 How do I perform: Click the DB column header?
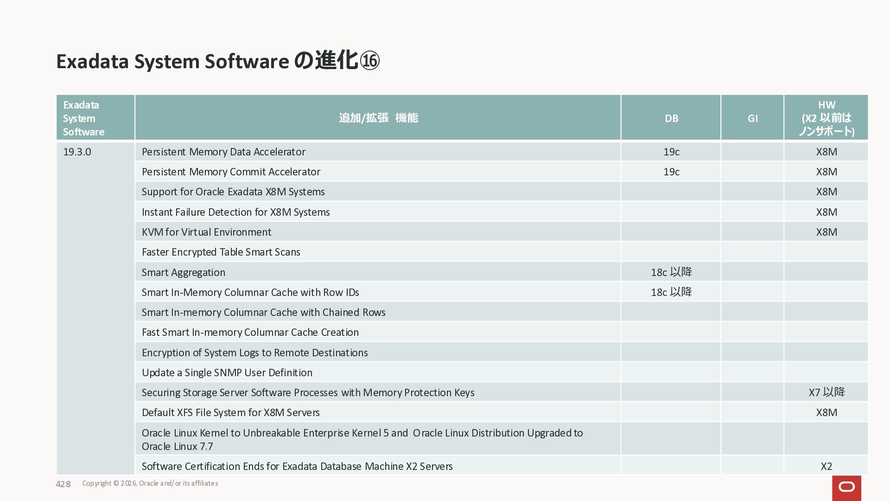[x=671, y=118]
